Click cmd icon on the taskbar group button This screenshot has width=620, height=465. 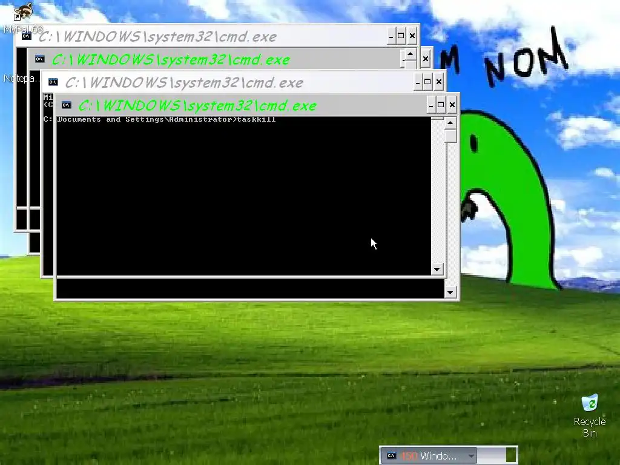pyautogui.click(x=392, y=455)
